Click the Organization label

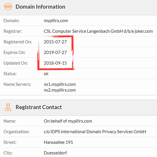[16, 132]
